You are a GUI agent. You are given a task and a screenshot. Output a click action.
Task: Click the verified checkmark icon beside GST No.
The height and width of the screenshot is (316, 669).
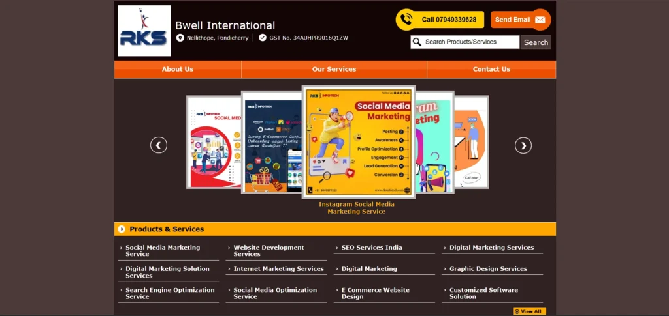click(x=263, y=38)
